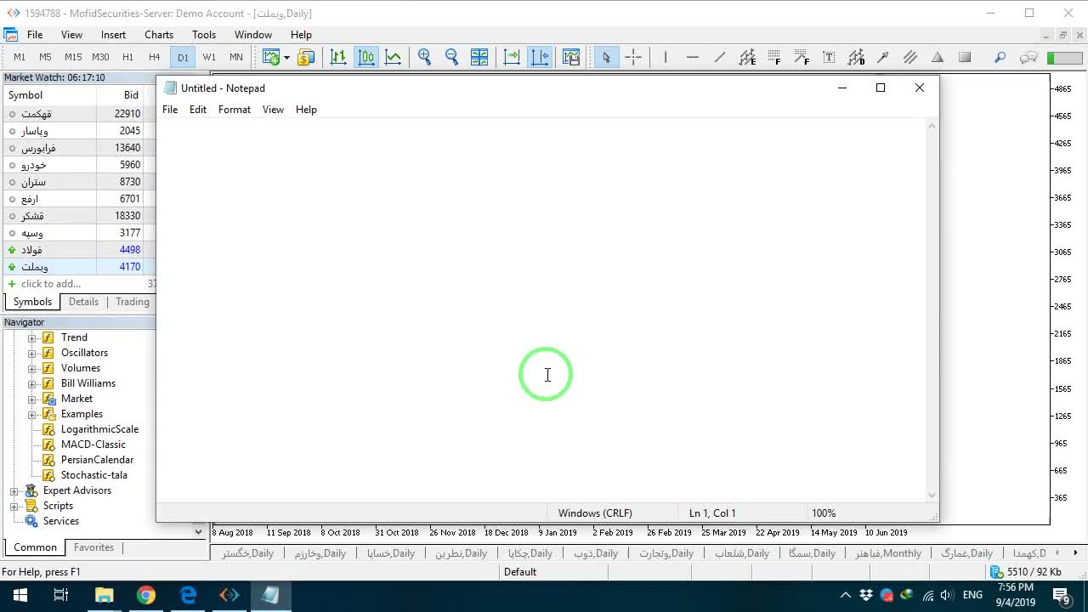
Task: Expand the Expert Advisors node
Action: click(14, 490)
